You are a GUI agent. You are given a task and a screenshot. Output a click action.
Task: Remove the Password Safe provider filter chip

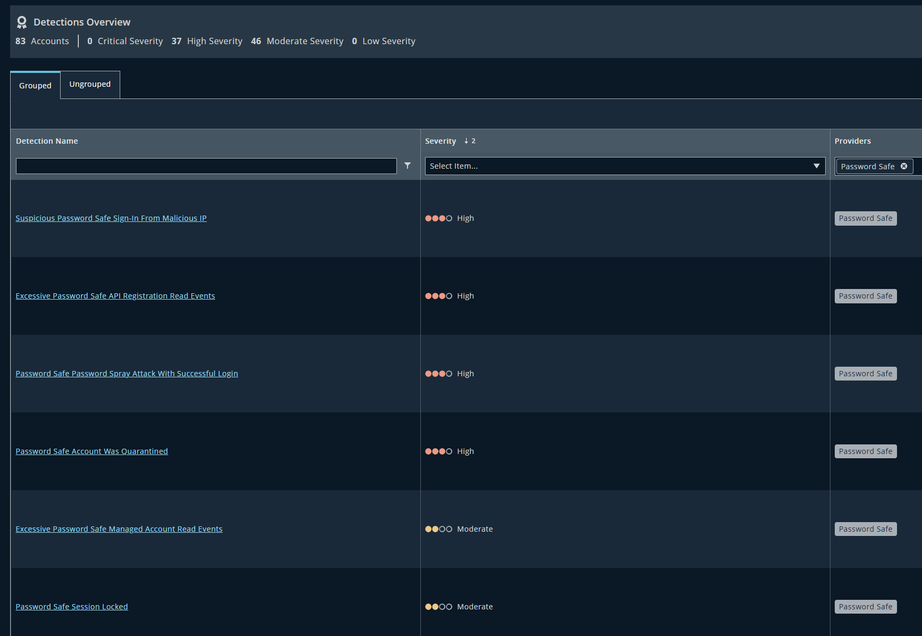[904, 167]
